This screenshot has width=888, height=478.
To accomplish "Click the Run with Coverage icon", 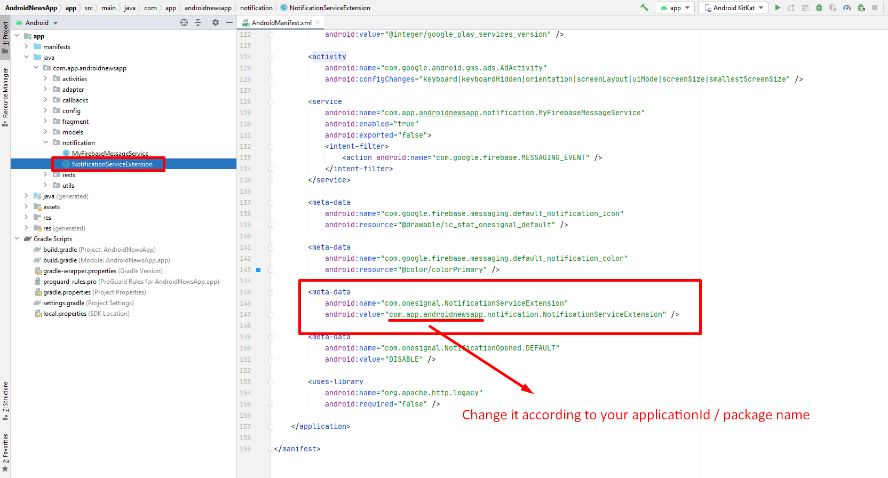I will (833, 7).
